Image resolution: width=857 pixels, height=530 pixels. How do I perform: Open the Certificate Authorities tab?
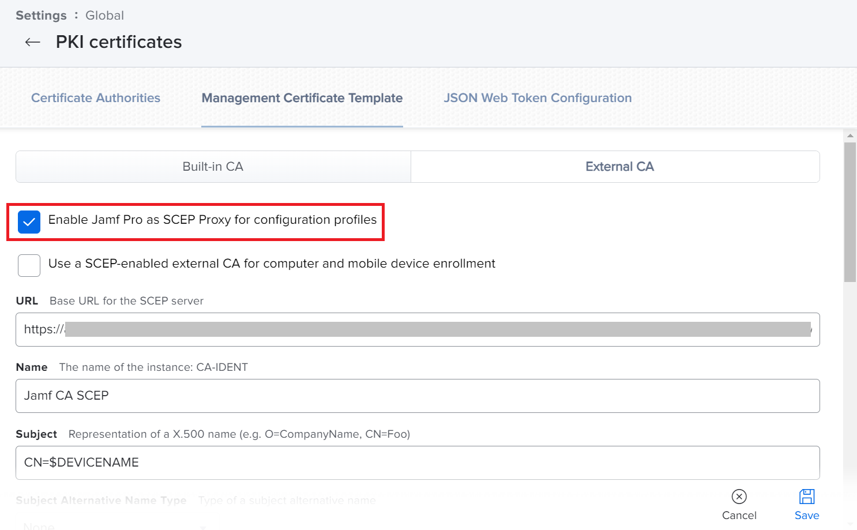click(96, 98)
